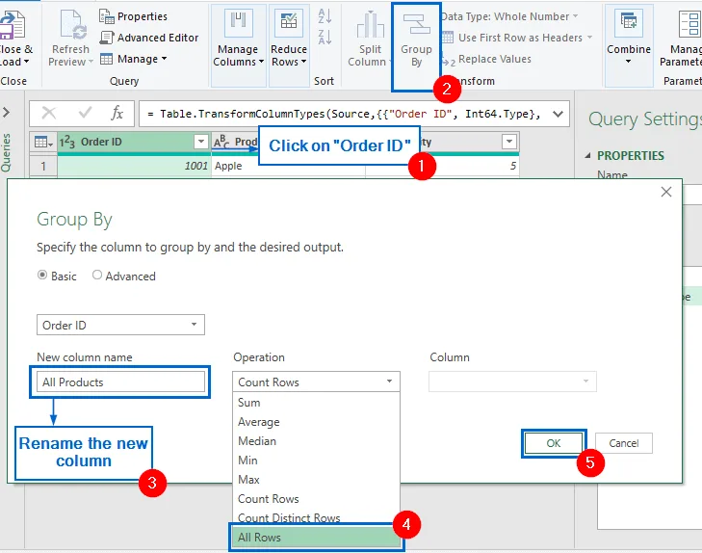
Task: Click the Order ID 123 type icon
Action: click(67, 142)
